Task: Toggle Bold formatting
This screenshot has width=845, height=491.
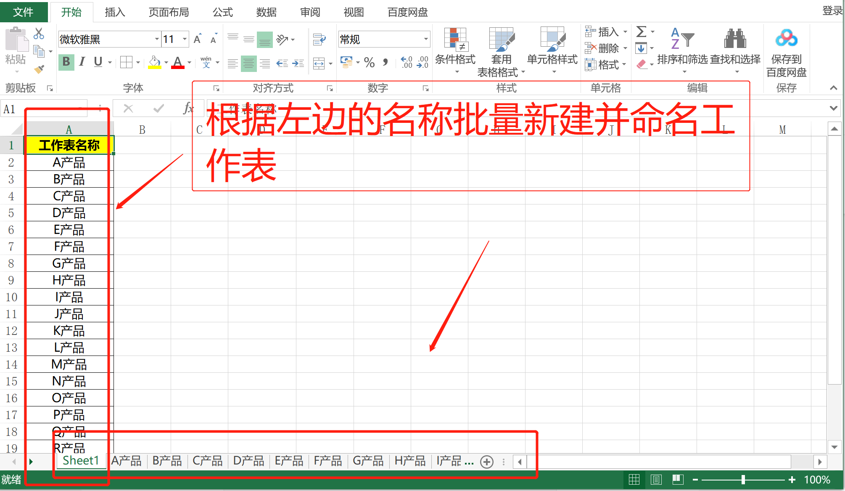Action: click(66, 62)
